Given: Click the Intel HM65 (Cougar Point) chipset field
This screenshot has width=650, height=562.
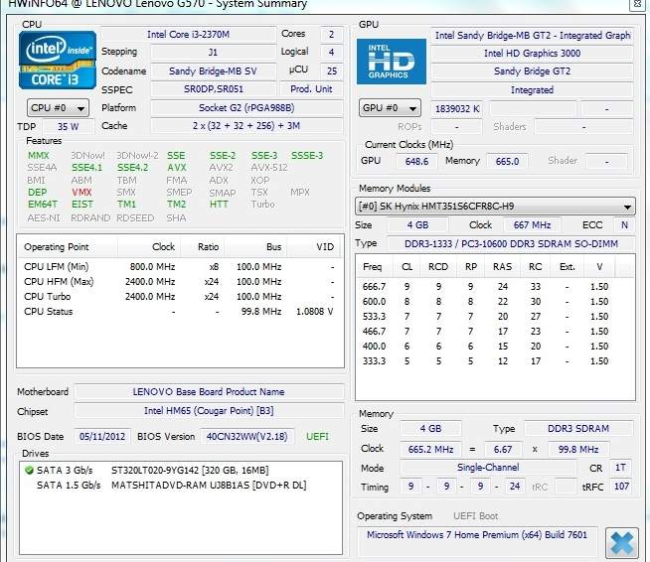Looking at the screenshot, I should [x=209, y=411].
